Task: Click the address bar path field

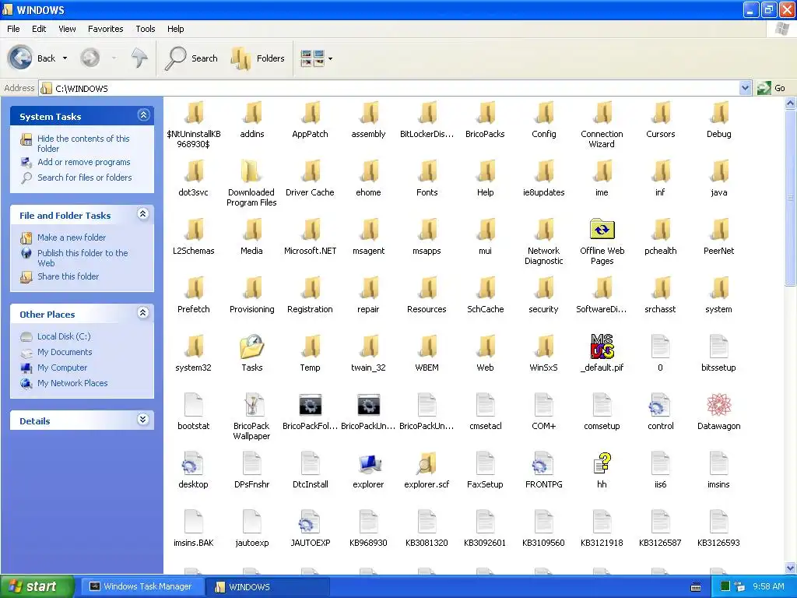Action: 389,88
